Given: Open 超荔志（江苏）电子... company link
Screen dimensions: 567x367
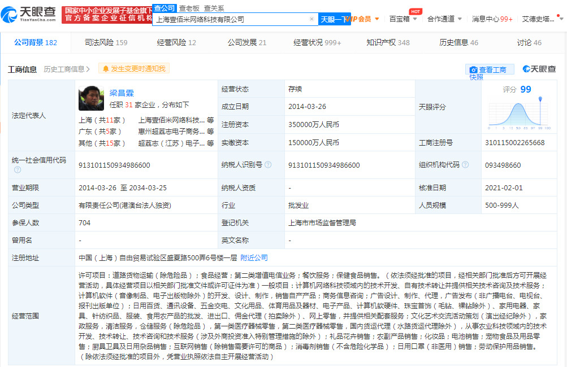Looking at the screenshot, I should [171, 143].
